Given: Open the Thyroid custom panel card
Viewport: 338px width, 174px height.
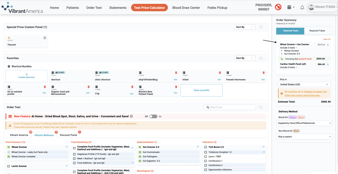Looking at the screenshot, I should [x=27, y=42].
